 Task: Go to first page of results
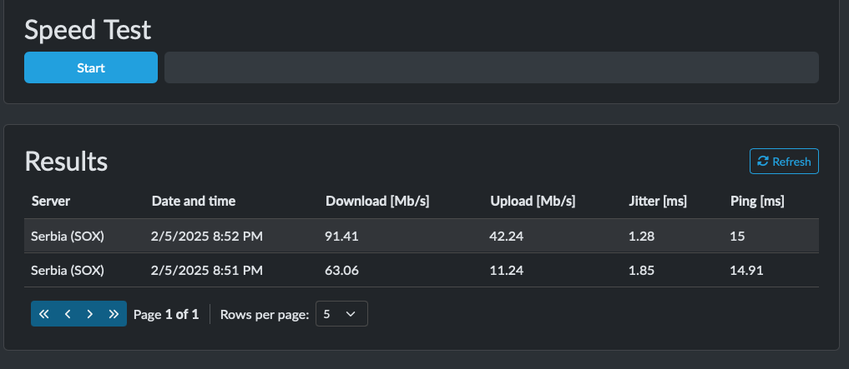[x=44, y=314]
